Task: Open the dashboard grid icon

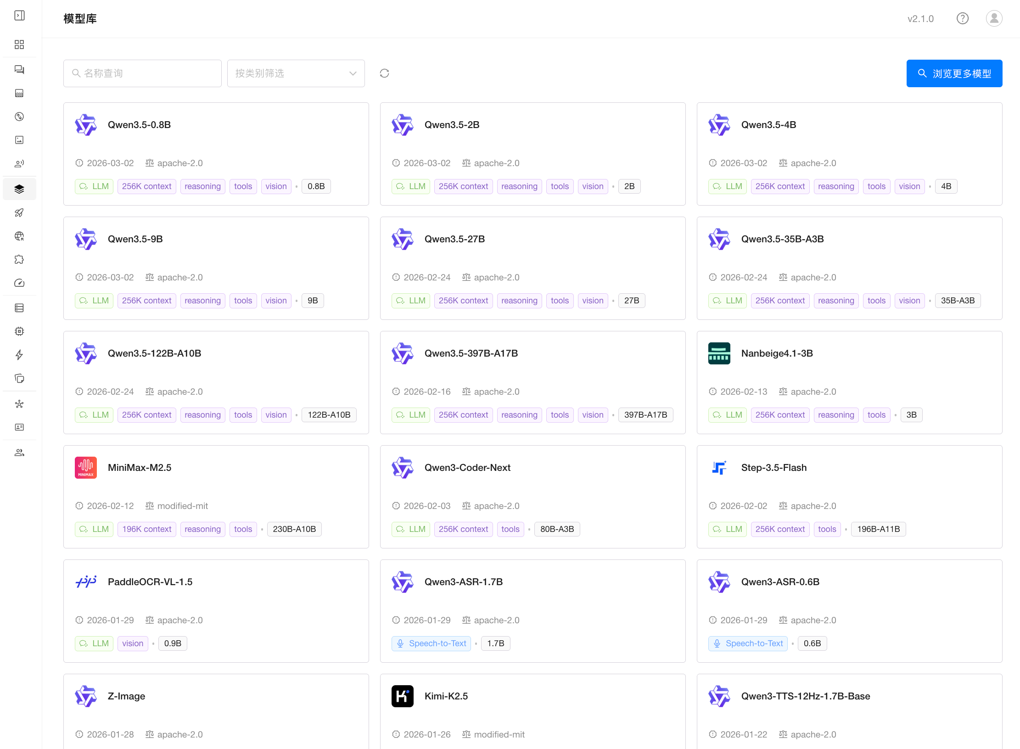Action: coord(19,45)
